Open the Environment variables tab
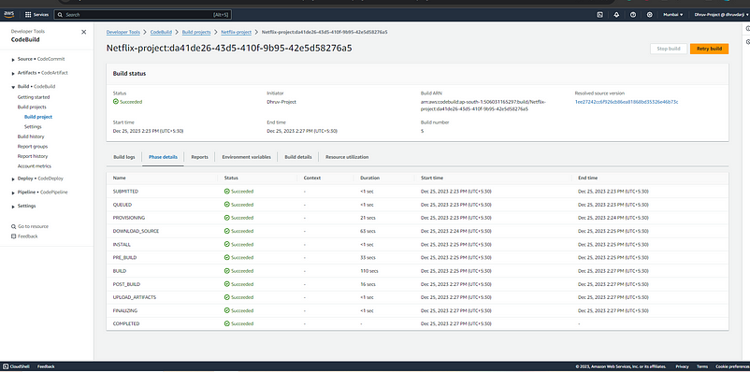Image resolution: width=750 pixels, height=372 pixels. pos(246,157)
